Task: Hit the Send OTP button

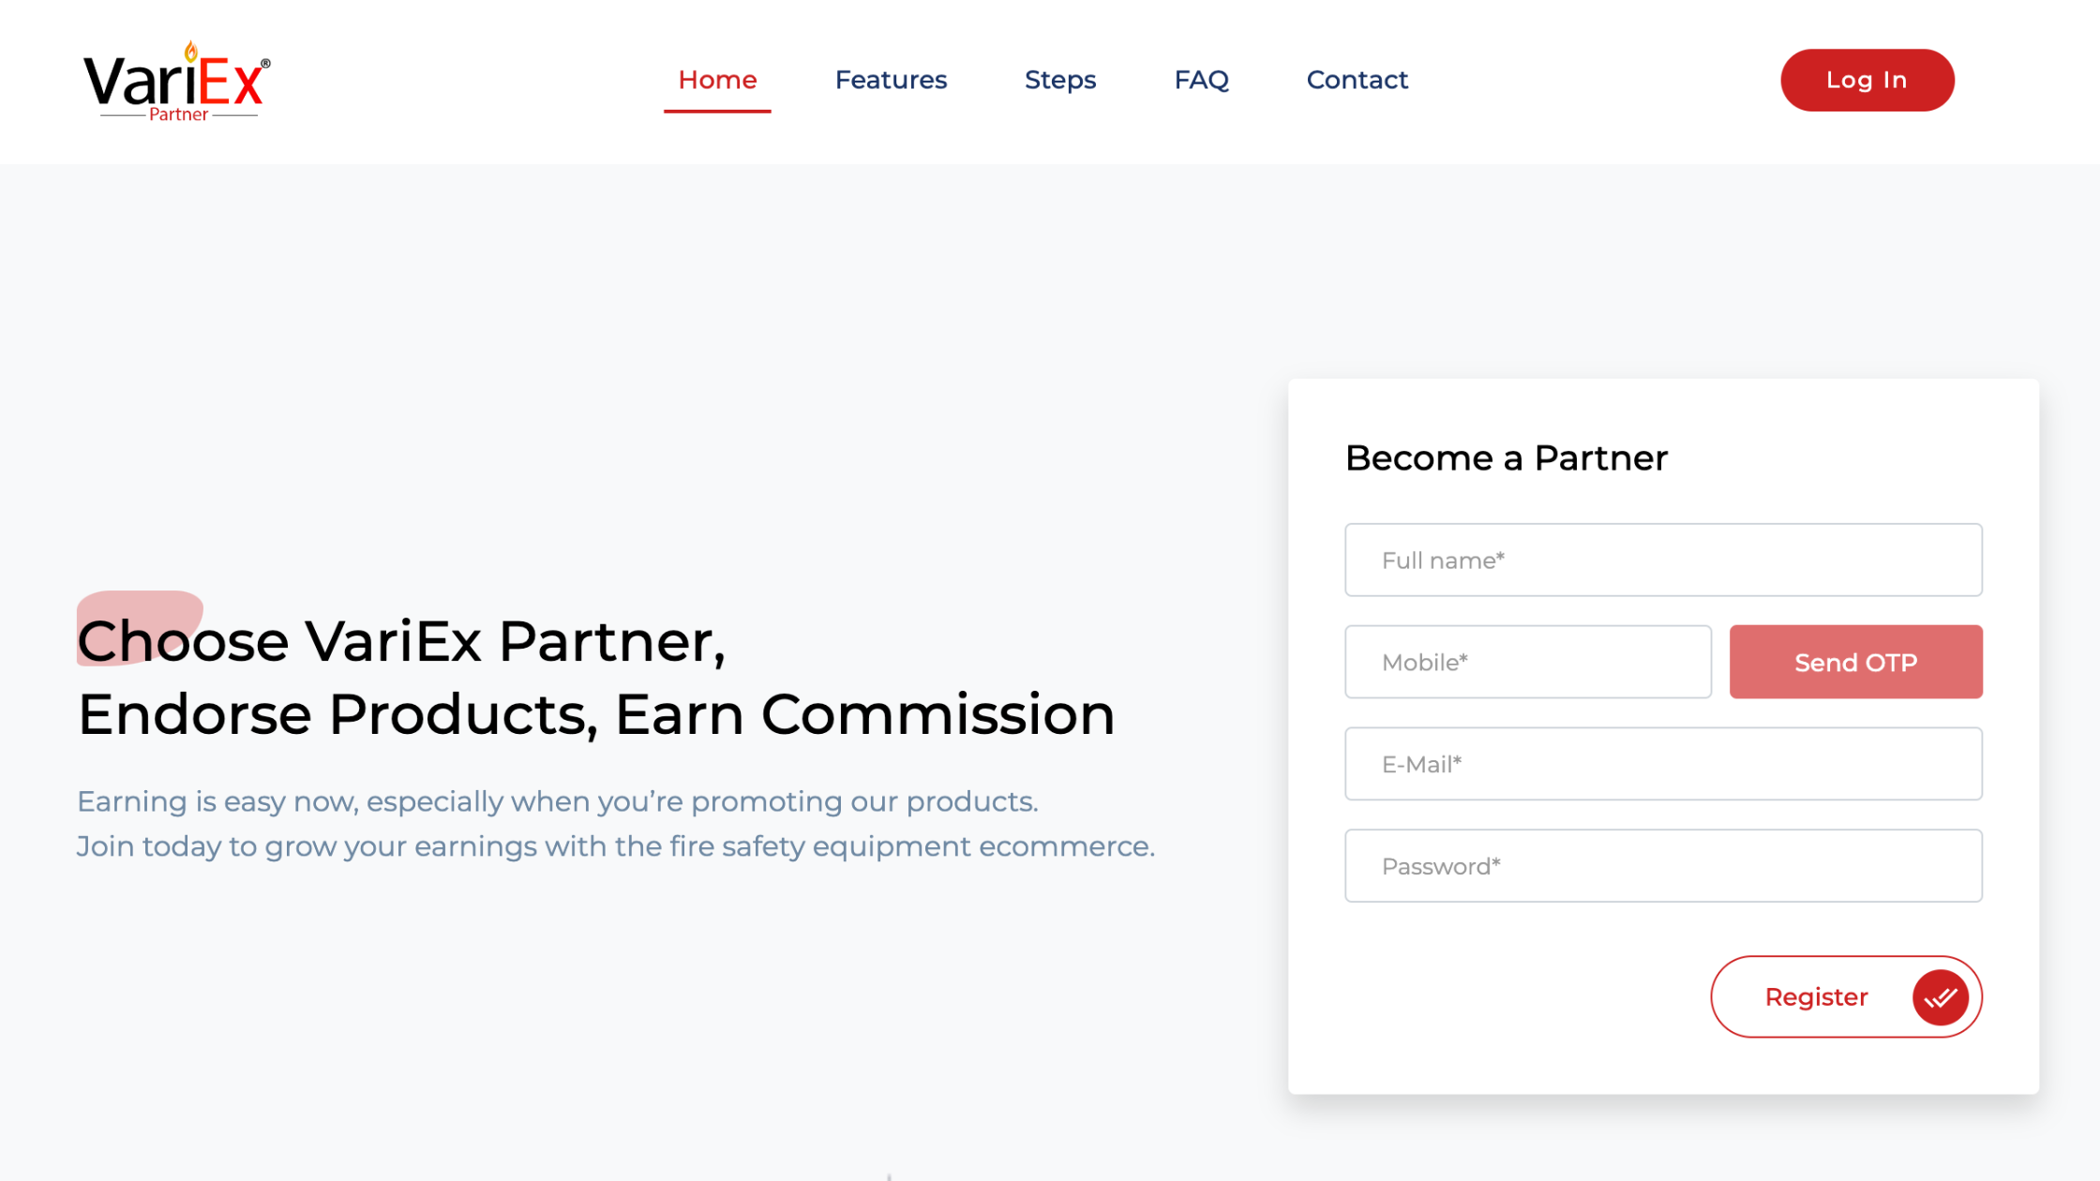Action: click(x=1855, y=663)
